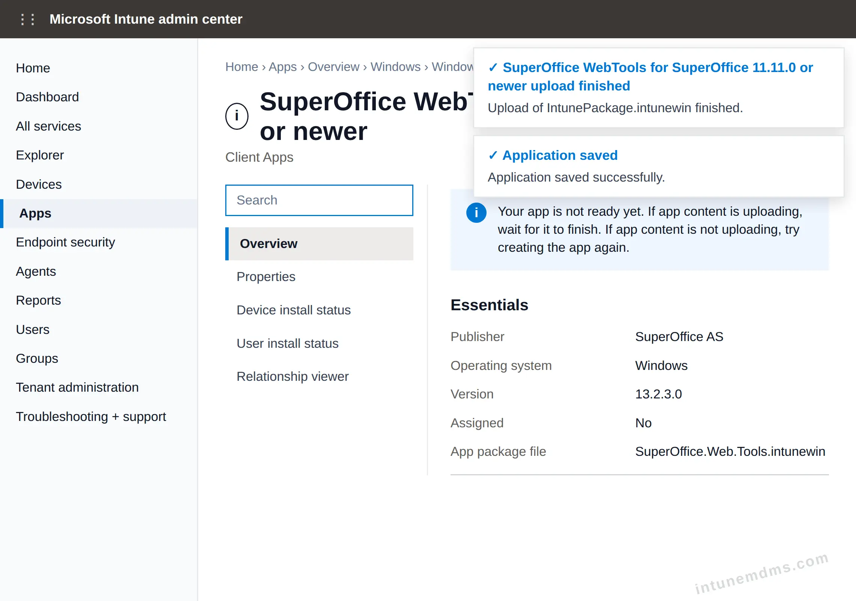The image size is (856, 601).
Task: Click the version value '13.2.3.0'
Action: 659,394
